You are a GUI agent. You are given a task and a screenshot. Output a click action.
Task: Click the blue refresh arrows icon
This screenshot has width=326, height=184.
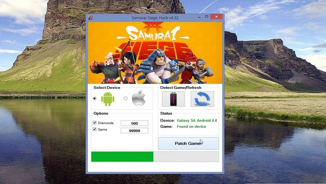(202, 99)
